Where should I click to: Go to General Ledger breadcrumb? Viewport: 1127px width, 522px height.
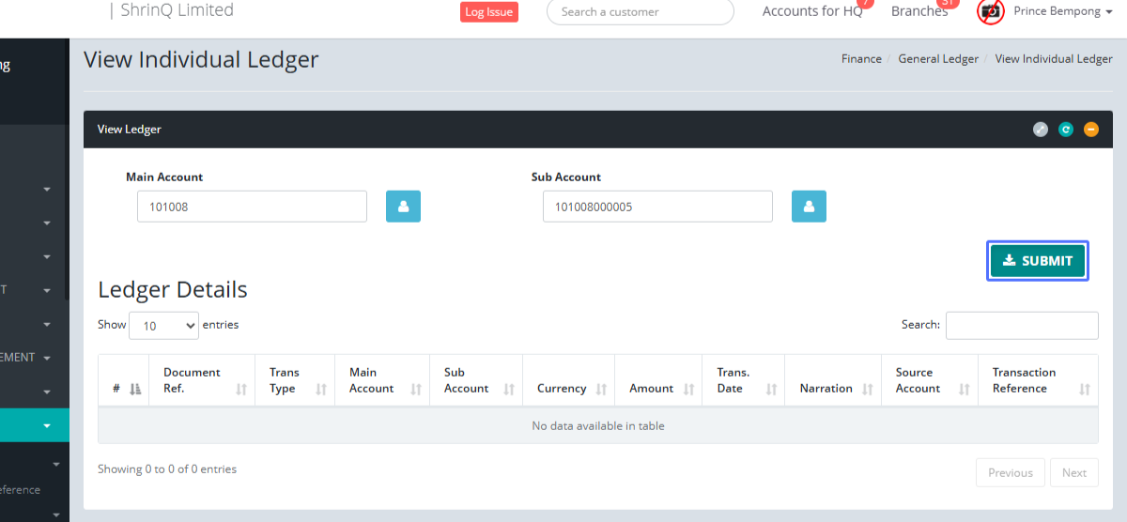(938, 59)
